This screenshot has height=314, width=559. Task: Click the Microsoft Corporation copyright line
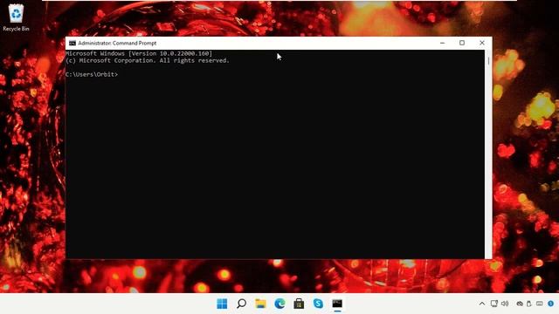[148, 60]
